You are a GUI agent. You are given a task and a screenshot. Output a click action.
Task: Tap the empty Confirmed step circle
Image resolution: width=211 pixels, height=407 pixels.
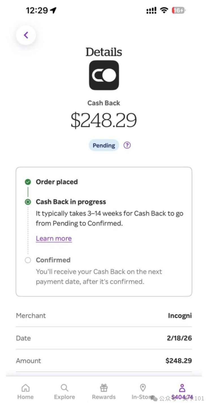(x=28, y=260)
